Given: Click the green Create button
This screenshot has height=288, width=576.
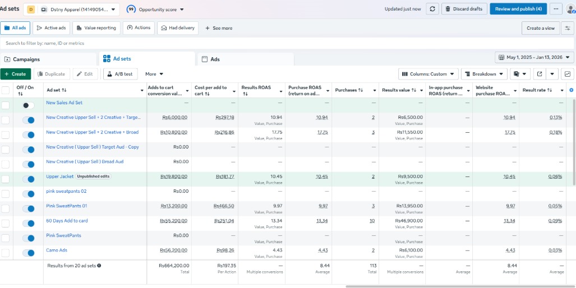Looking at the screenshot, I should click(x=16, y=74).
